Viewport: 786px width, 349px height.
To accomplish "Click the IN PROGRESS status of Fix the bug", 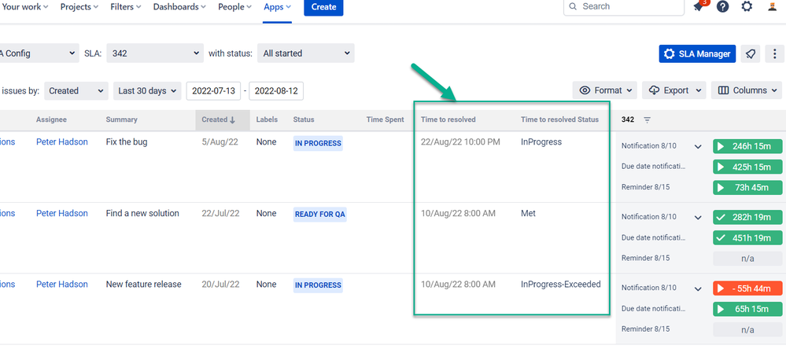I will click(318, 143).
